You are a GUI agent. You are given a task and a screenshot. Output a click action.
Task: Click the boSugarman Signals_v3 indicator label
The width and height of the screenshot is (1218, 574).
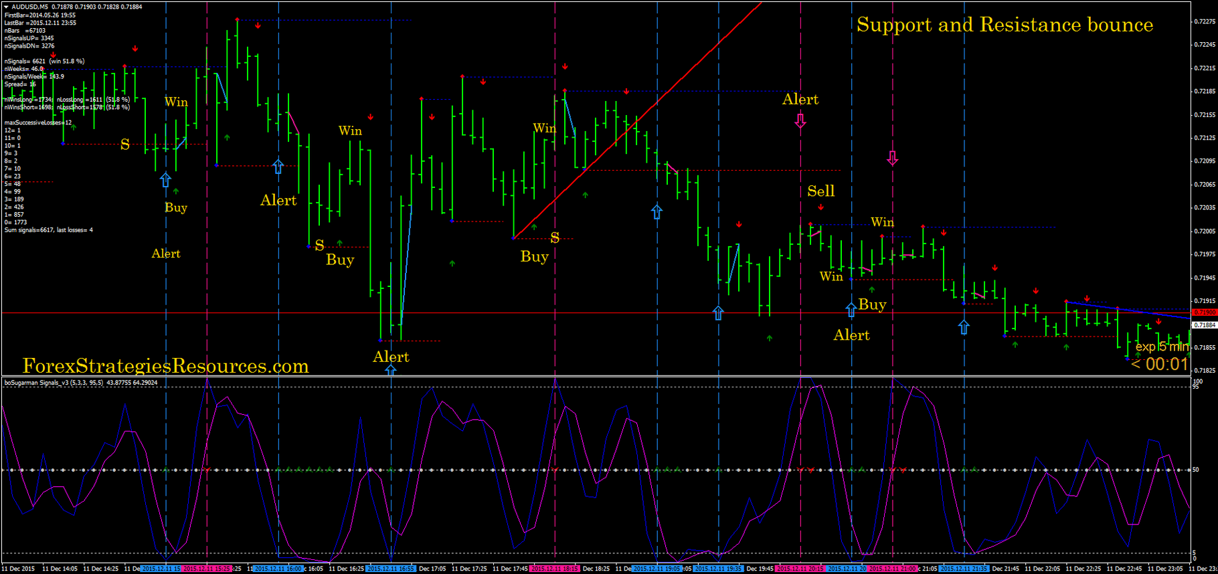click(x=80, y=383)
